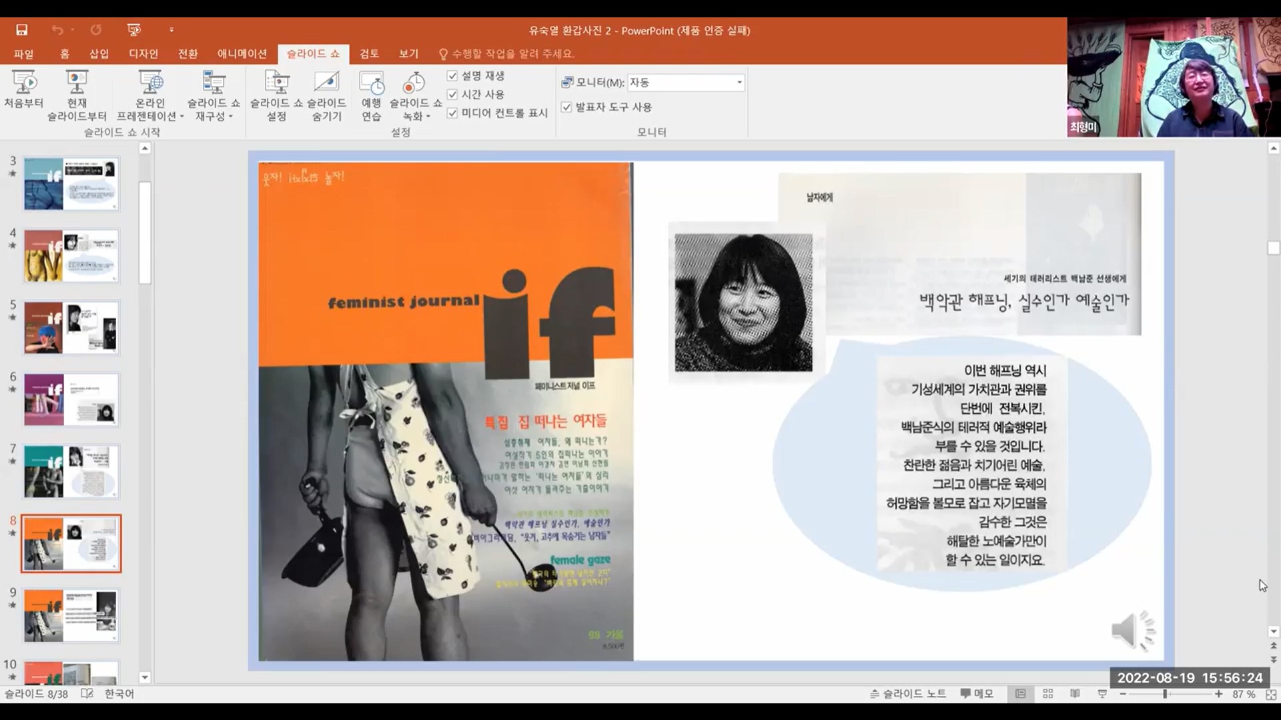This screenshot has height=720, width=1281.
Task: Switch to Normal view icon
Action: click(x=1020, y=694)
